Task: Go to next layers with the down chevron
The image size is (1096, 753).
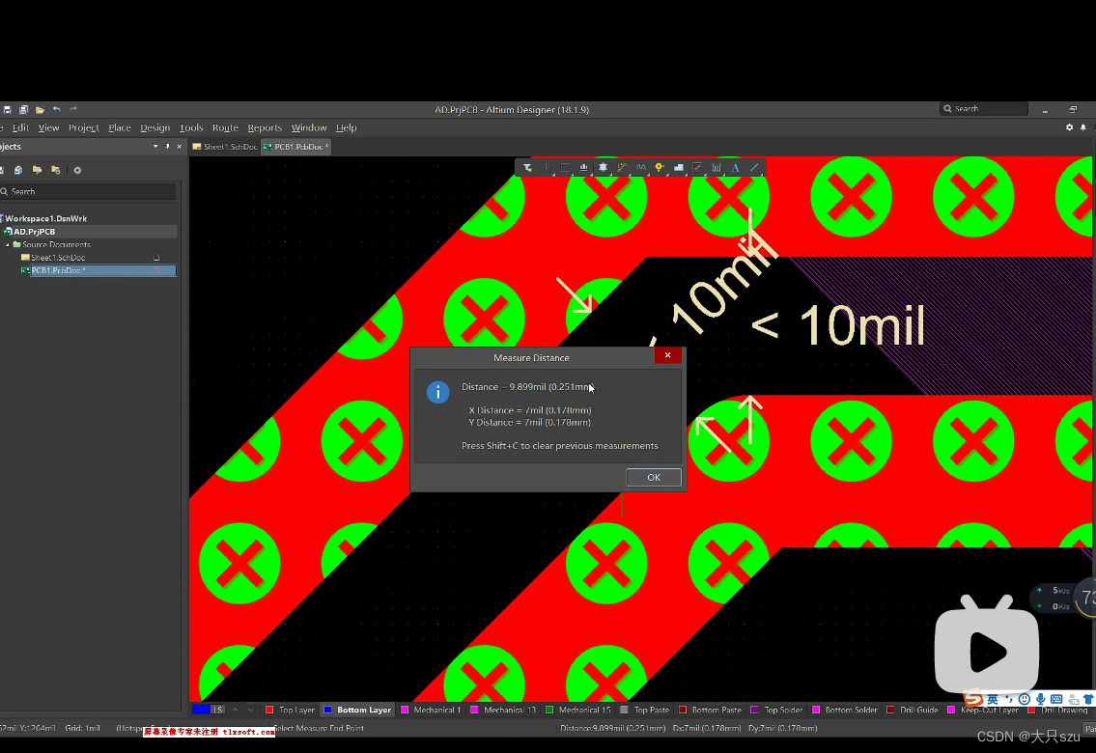Action: (250, 710)
